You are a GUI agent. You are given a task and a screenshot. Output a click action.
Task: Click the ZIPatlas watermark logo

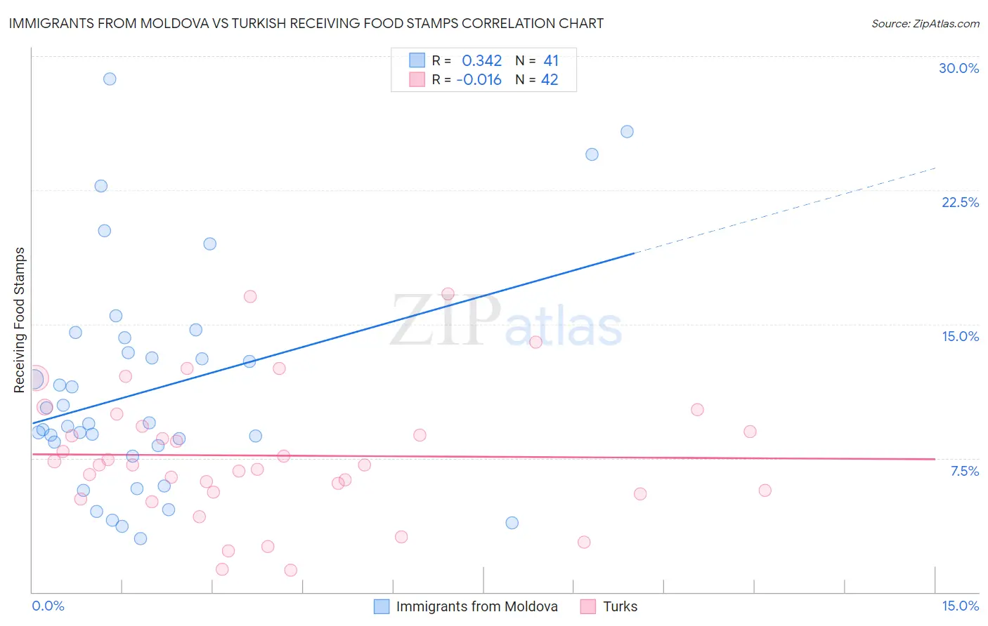coord(506,321)
